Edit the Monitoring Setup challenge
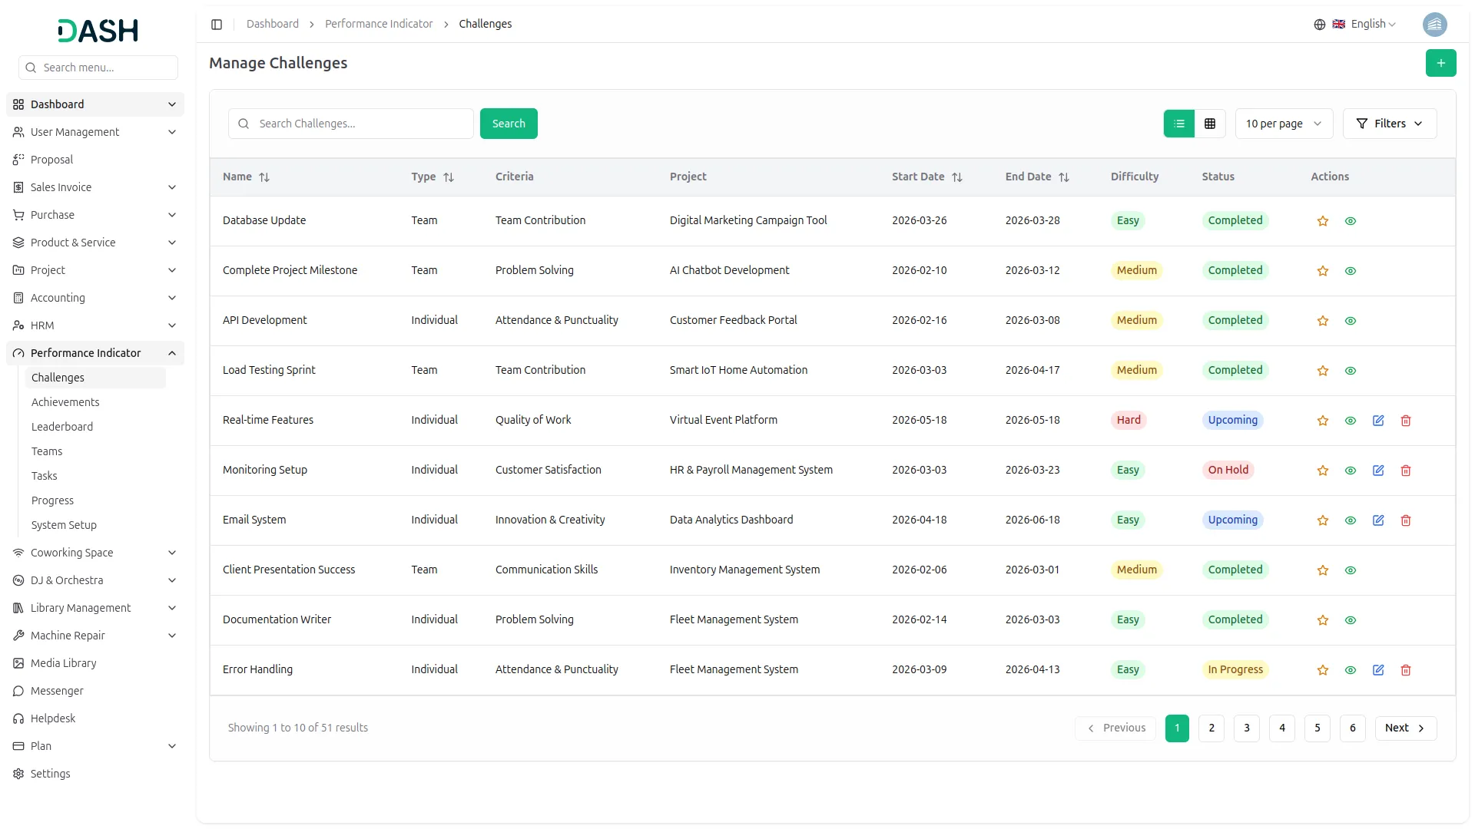This screenshot has height=829, width=1475. click(x=1377, y=471)
